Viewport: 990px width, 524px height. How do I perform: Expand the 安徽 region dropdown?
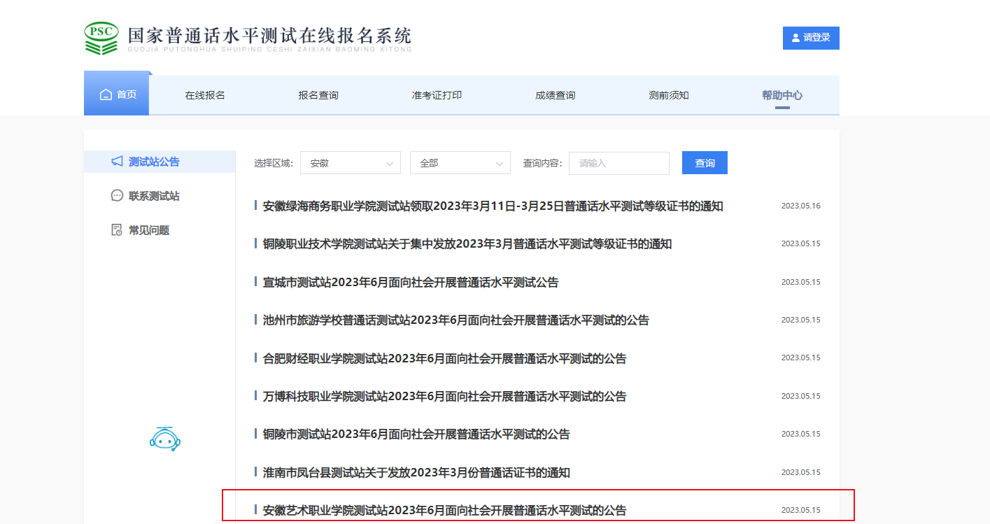tap(350, 163)
